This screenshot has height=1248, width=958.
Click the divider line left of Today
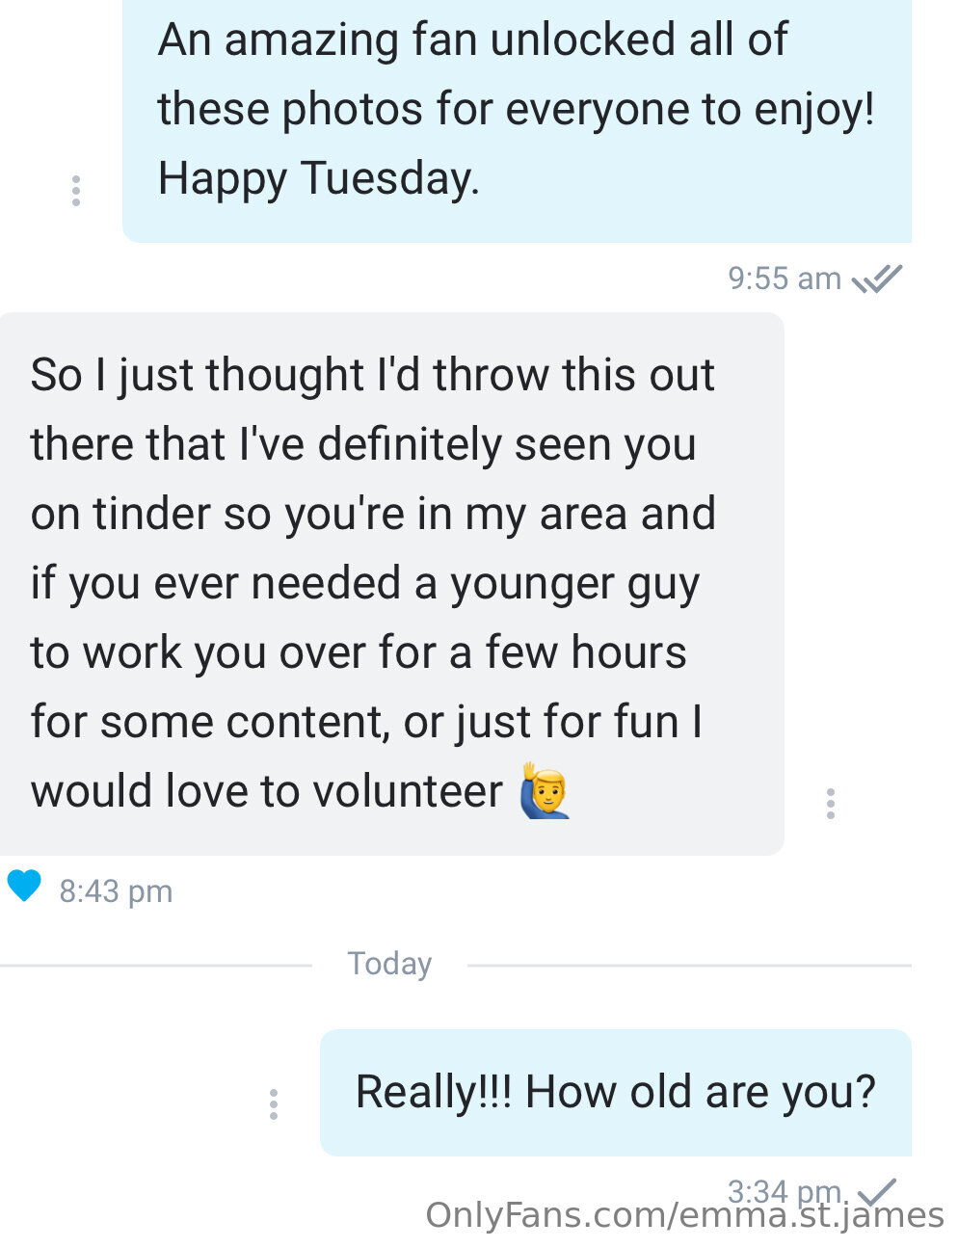pos(154,965)
